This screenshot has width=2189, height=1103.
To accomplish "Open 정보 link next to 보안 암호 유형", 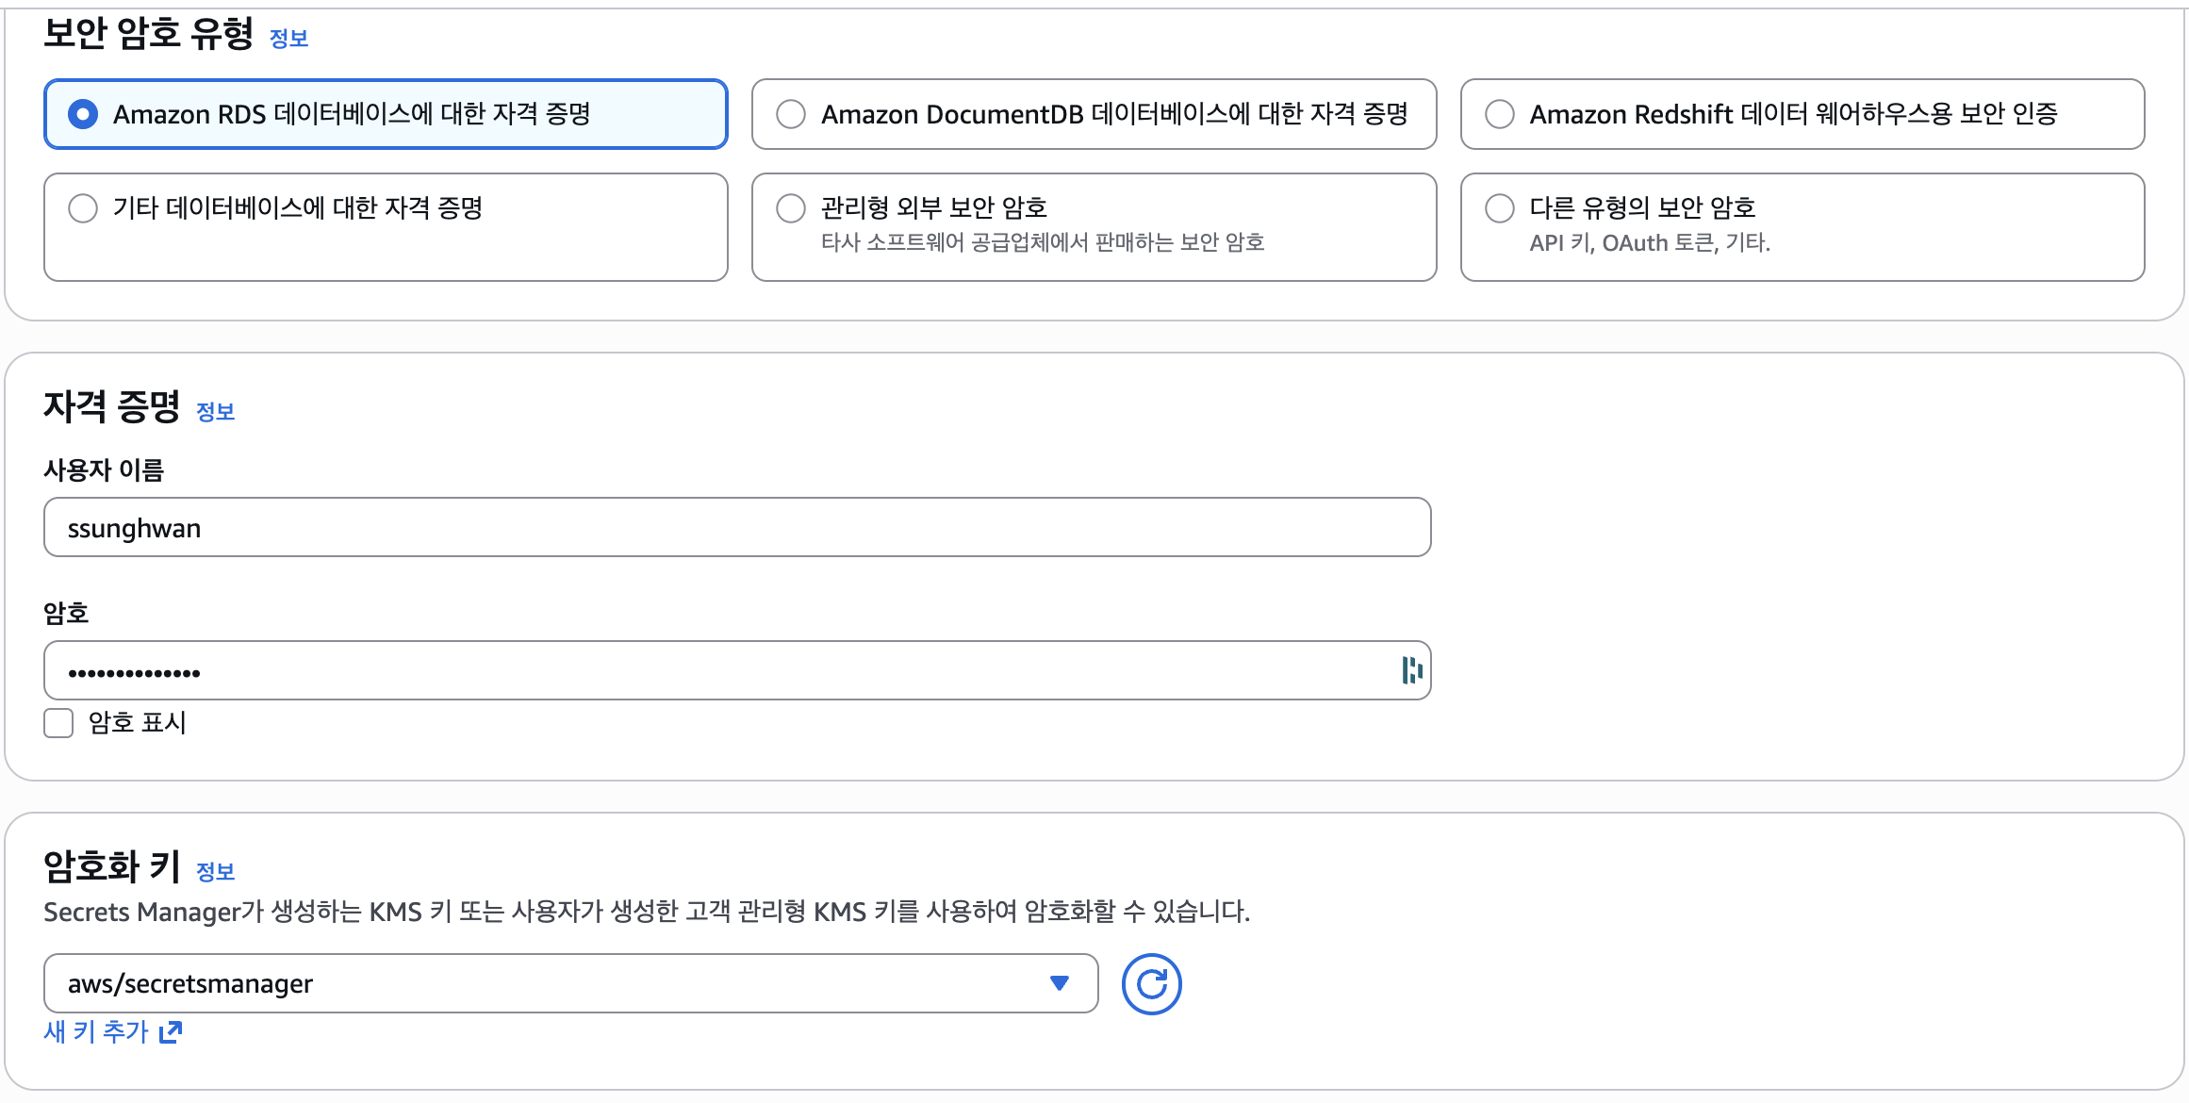I will [x=288, y=39].
